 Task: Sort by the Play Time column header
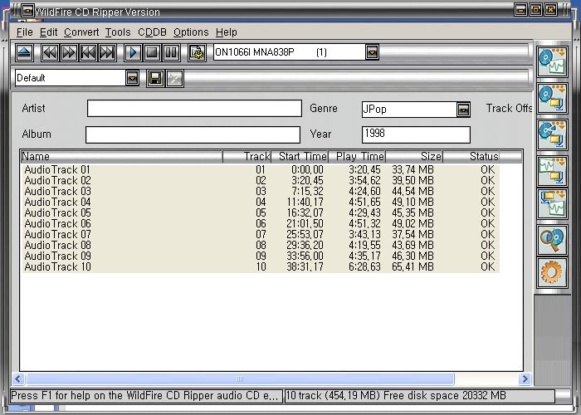tap(357, 157)
